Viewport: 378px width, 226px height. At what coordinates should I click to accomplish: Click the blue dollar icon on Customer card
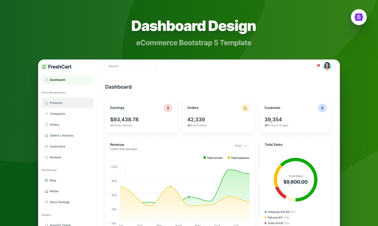click(322, 108)
